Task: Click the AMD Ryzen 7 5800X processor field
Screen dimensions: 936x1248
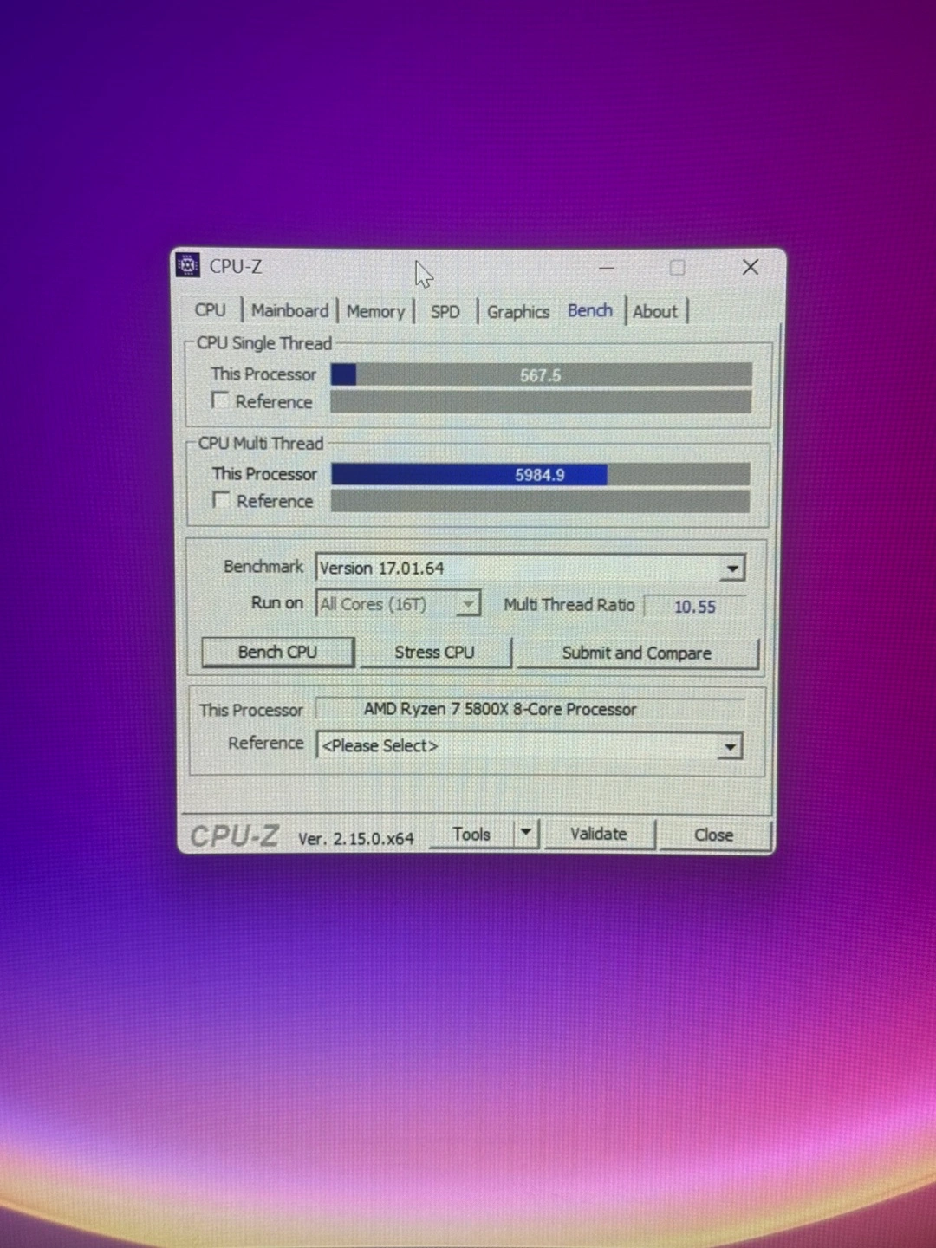Action: point(530,709)
